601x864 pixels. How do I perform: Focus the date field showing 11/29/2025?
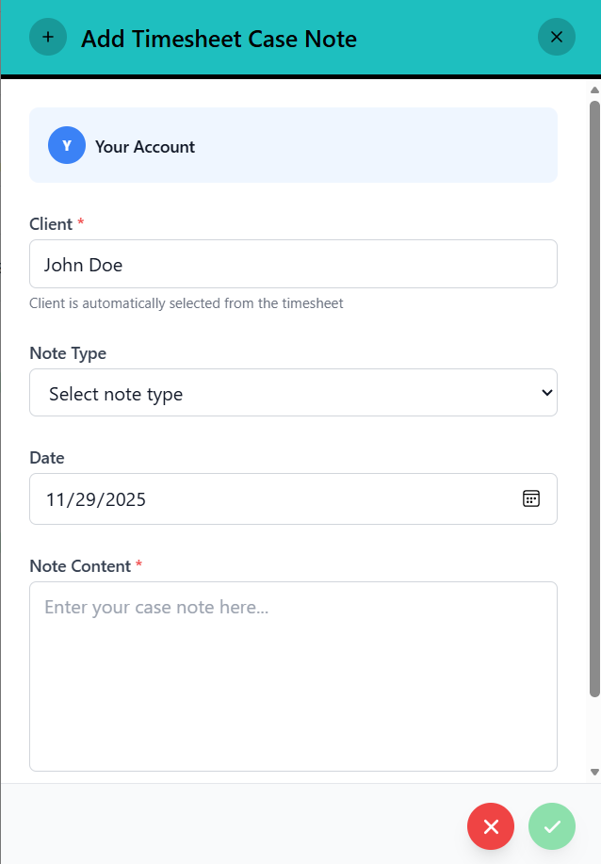(x=273, y=498)
